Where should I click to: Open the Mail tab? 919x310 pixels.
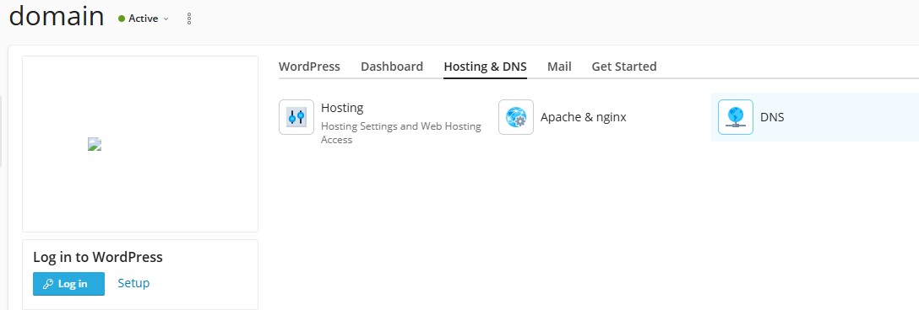[559, 67]
